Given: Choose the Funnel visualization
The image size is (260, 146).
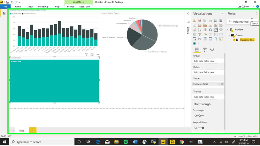Looking at the screenshot, I should point(200,34).
